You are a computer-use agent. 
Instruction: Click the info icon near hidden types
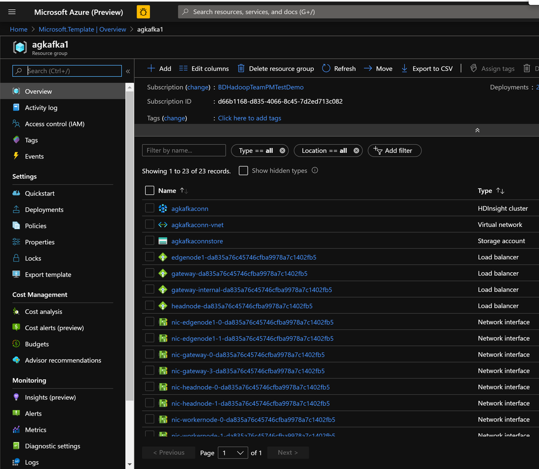pyautogui.click(x=315, y=170)
